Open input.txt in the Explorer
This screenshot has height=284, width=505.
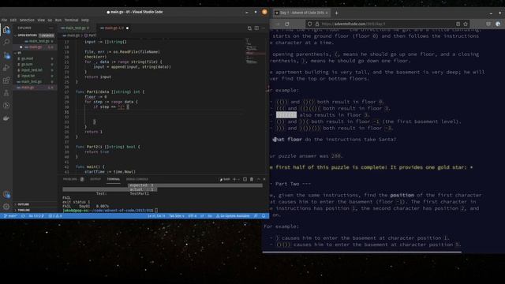coord(36,76)
